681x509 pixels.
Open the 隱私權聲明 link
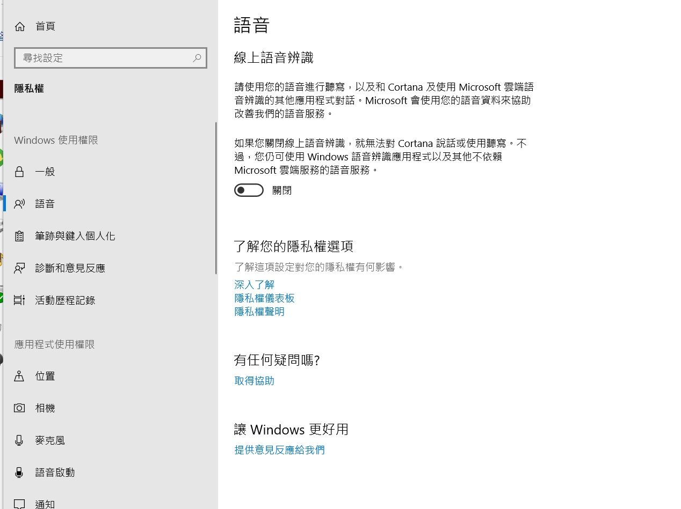click(x=259, y=312)
